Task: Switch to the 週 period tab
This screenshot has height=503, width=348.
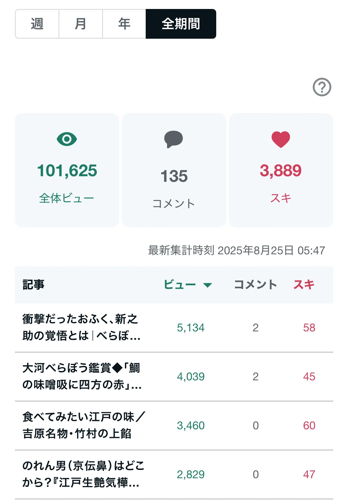Action: click(37, 24)
